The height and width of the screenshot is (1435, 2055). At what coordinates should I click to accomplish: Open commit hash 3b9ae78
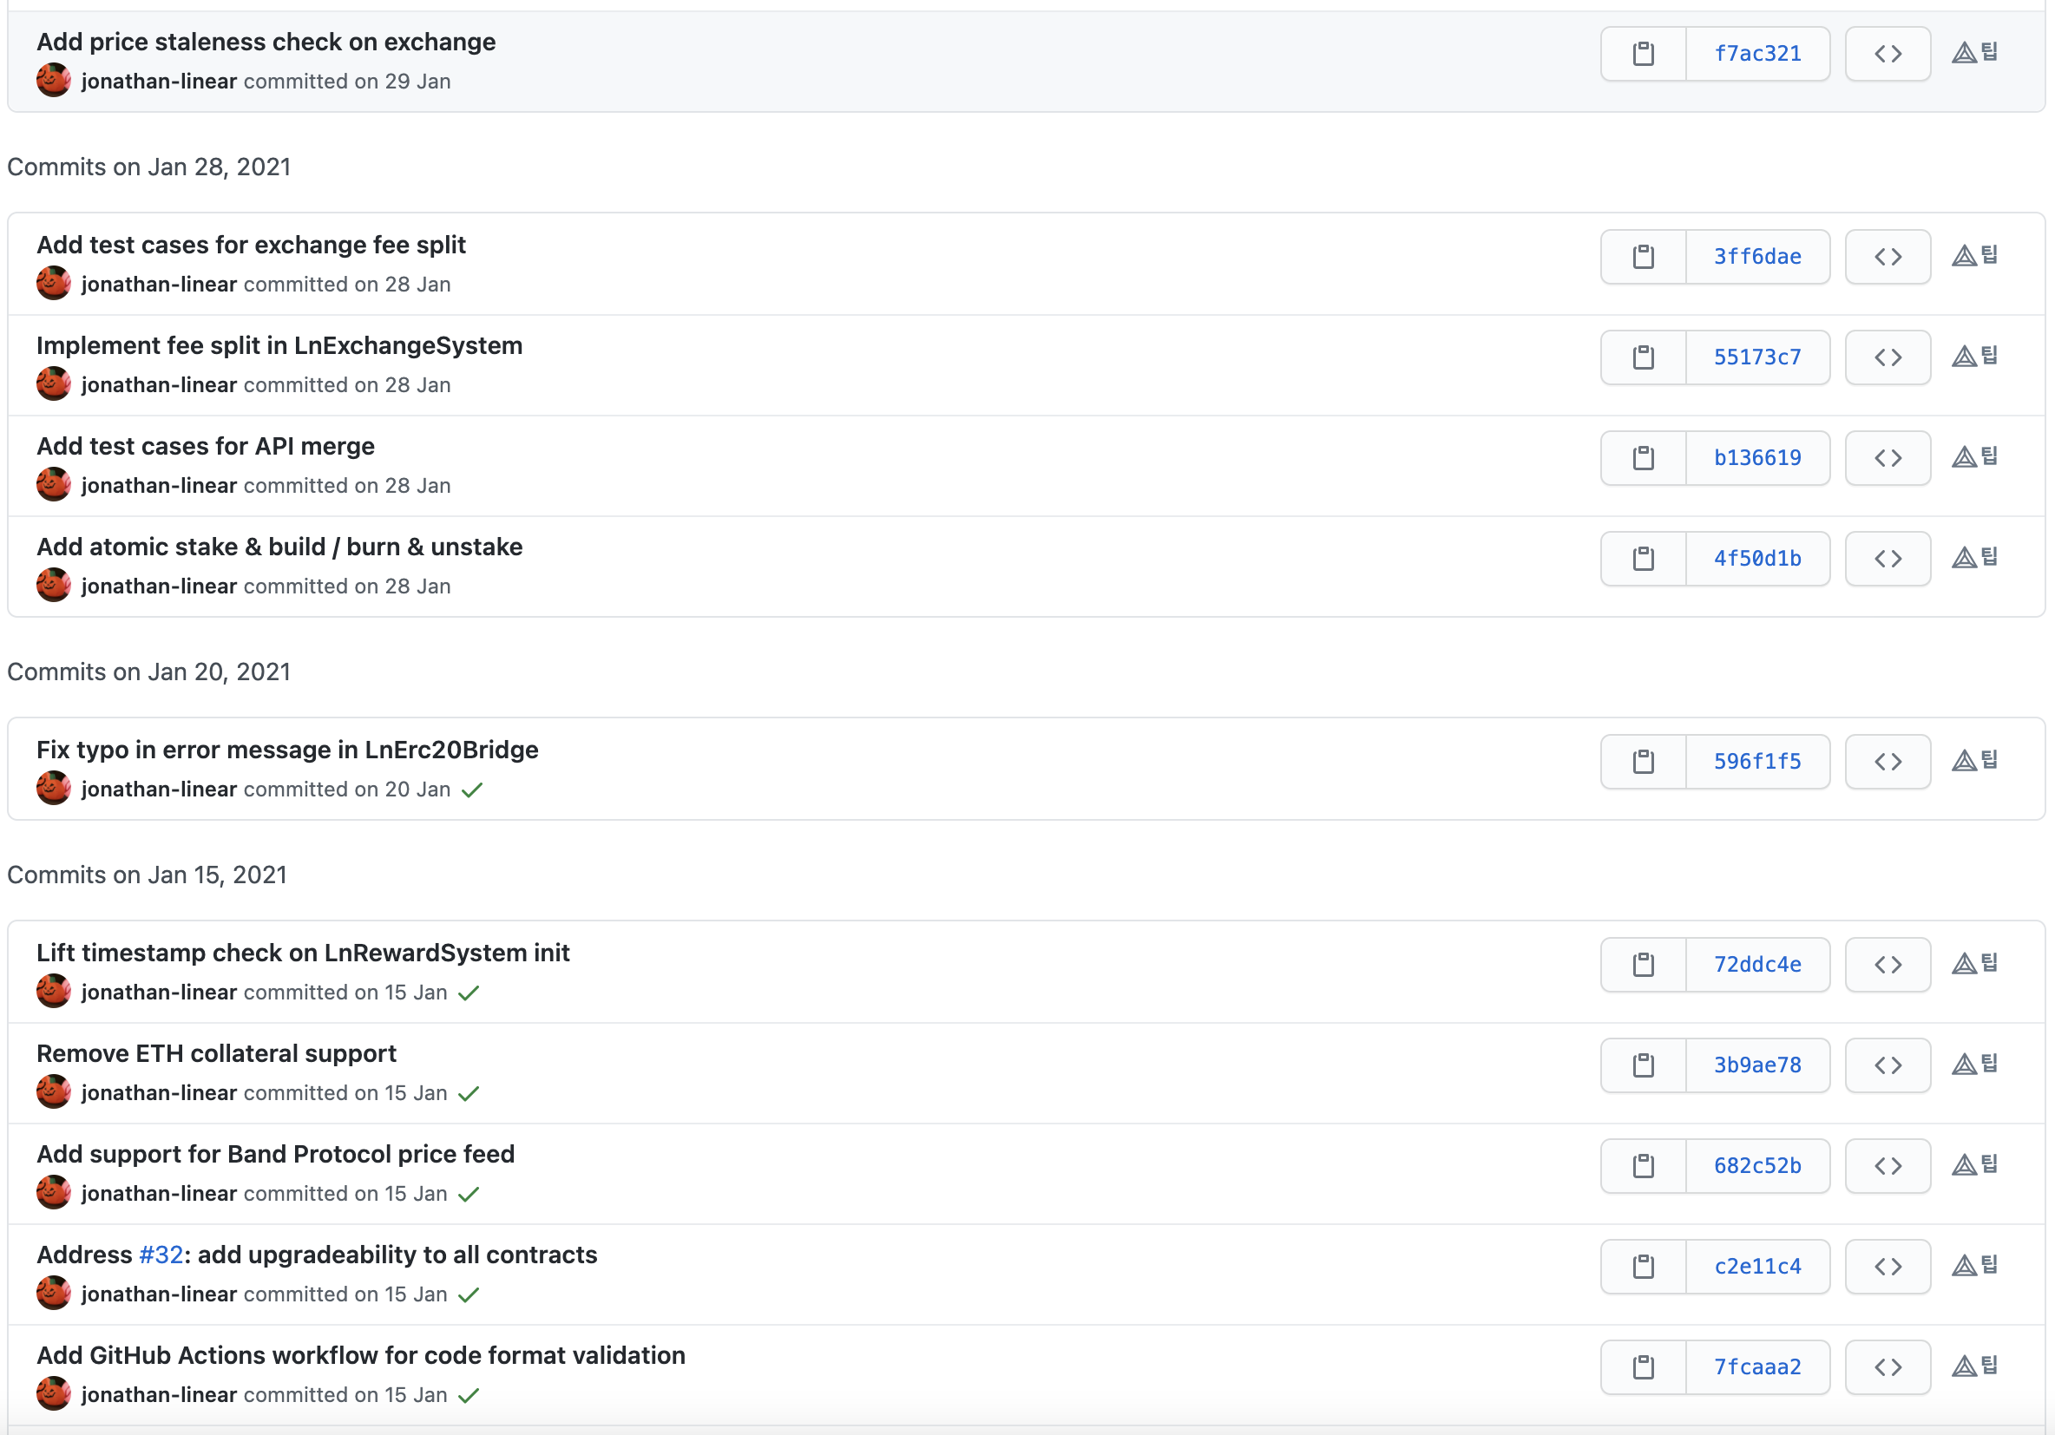click(x=1756, y=1065)
